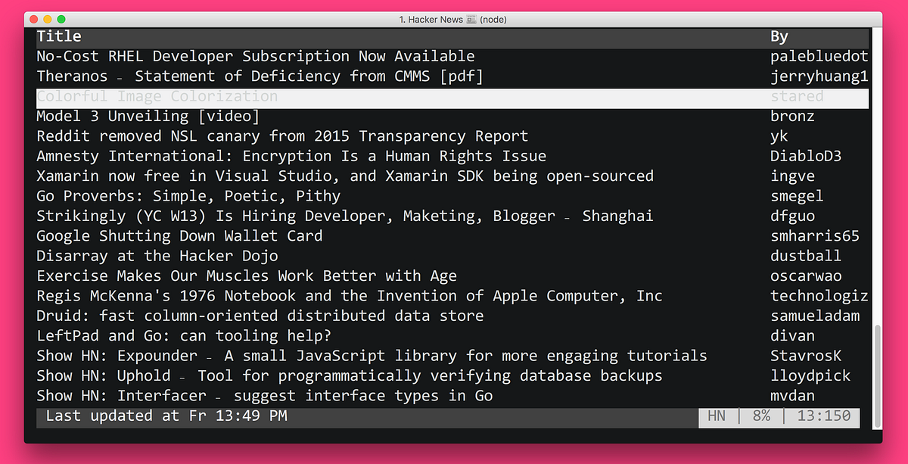The height and width of the screenshot is (464, 908).
Task: Click author 'stared' in highlighted row
Action: 797,96
